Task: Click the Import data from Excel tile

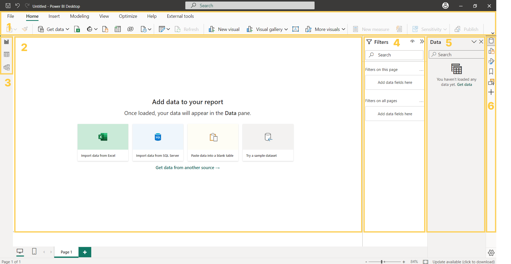Action: click(x=103, y=142)
